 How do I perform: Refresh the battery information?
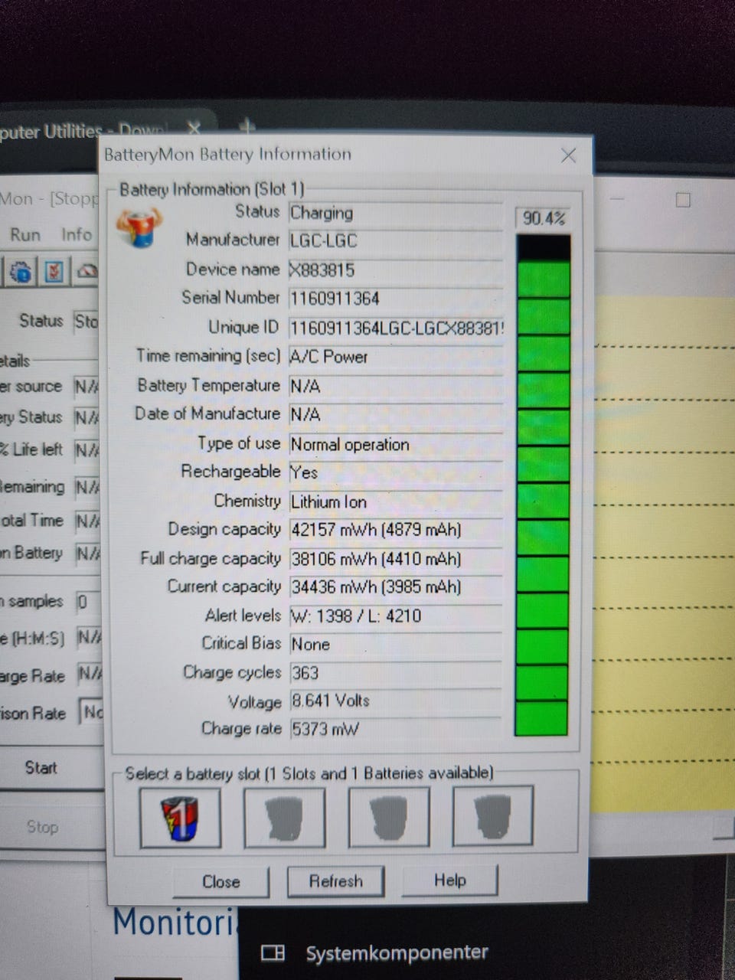point(335,881)
